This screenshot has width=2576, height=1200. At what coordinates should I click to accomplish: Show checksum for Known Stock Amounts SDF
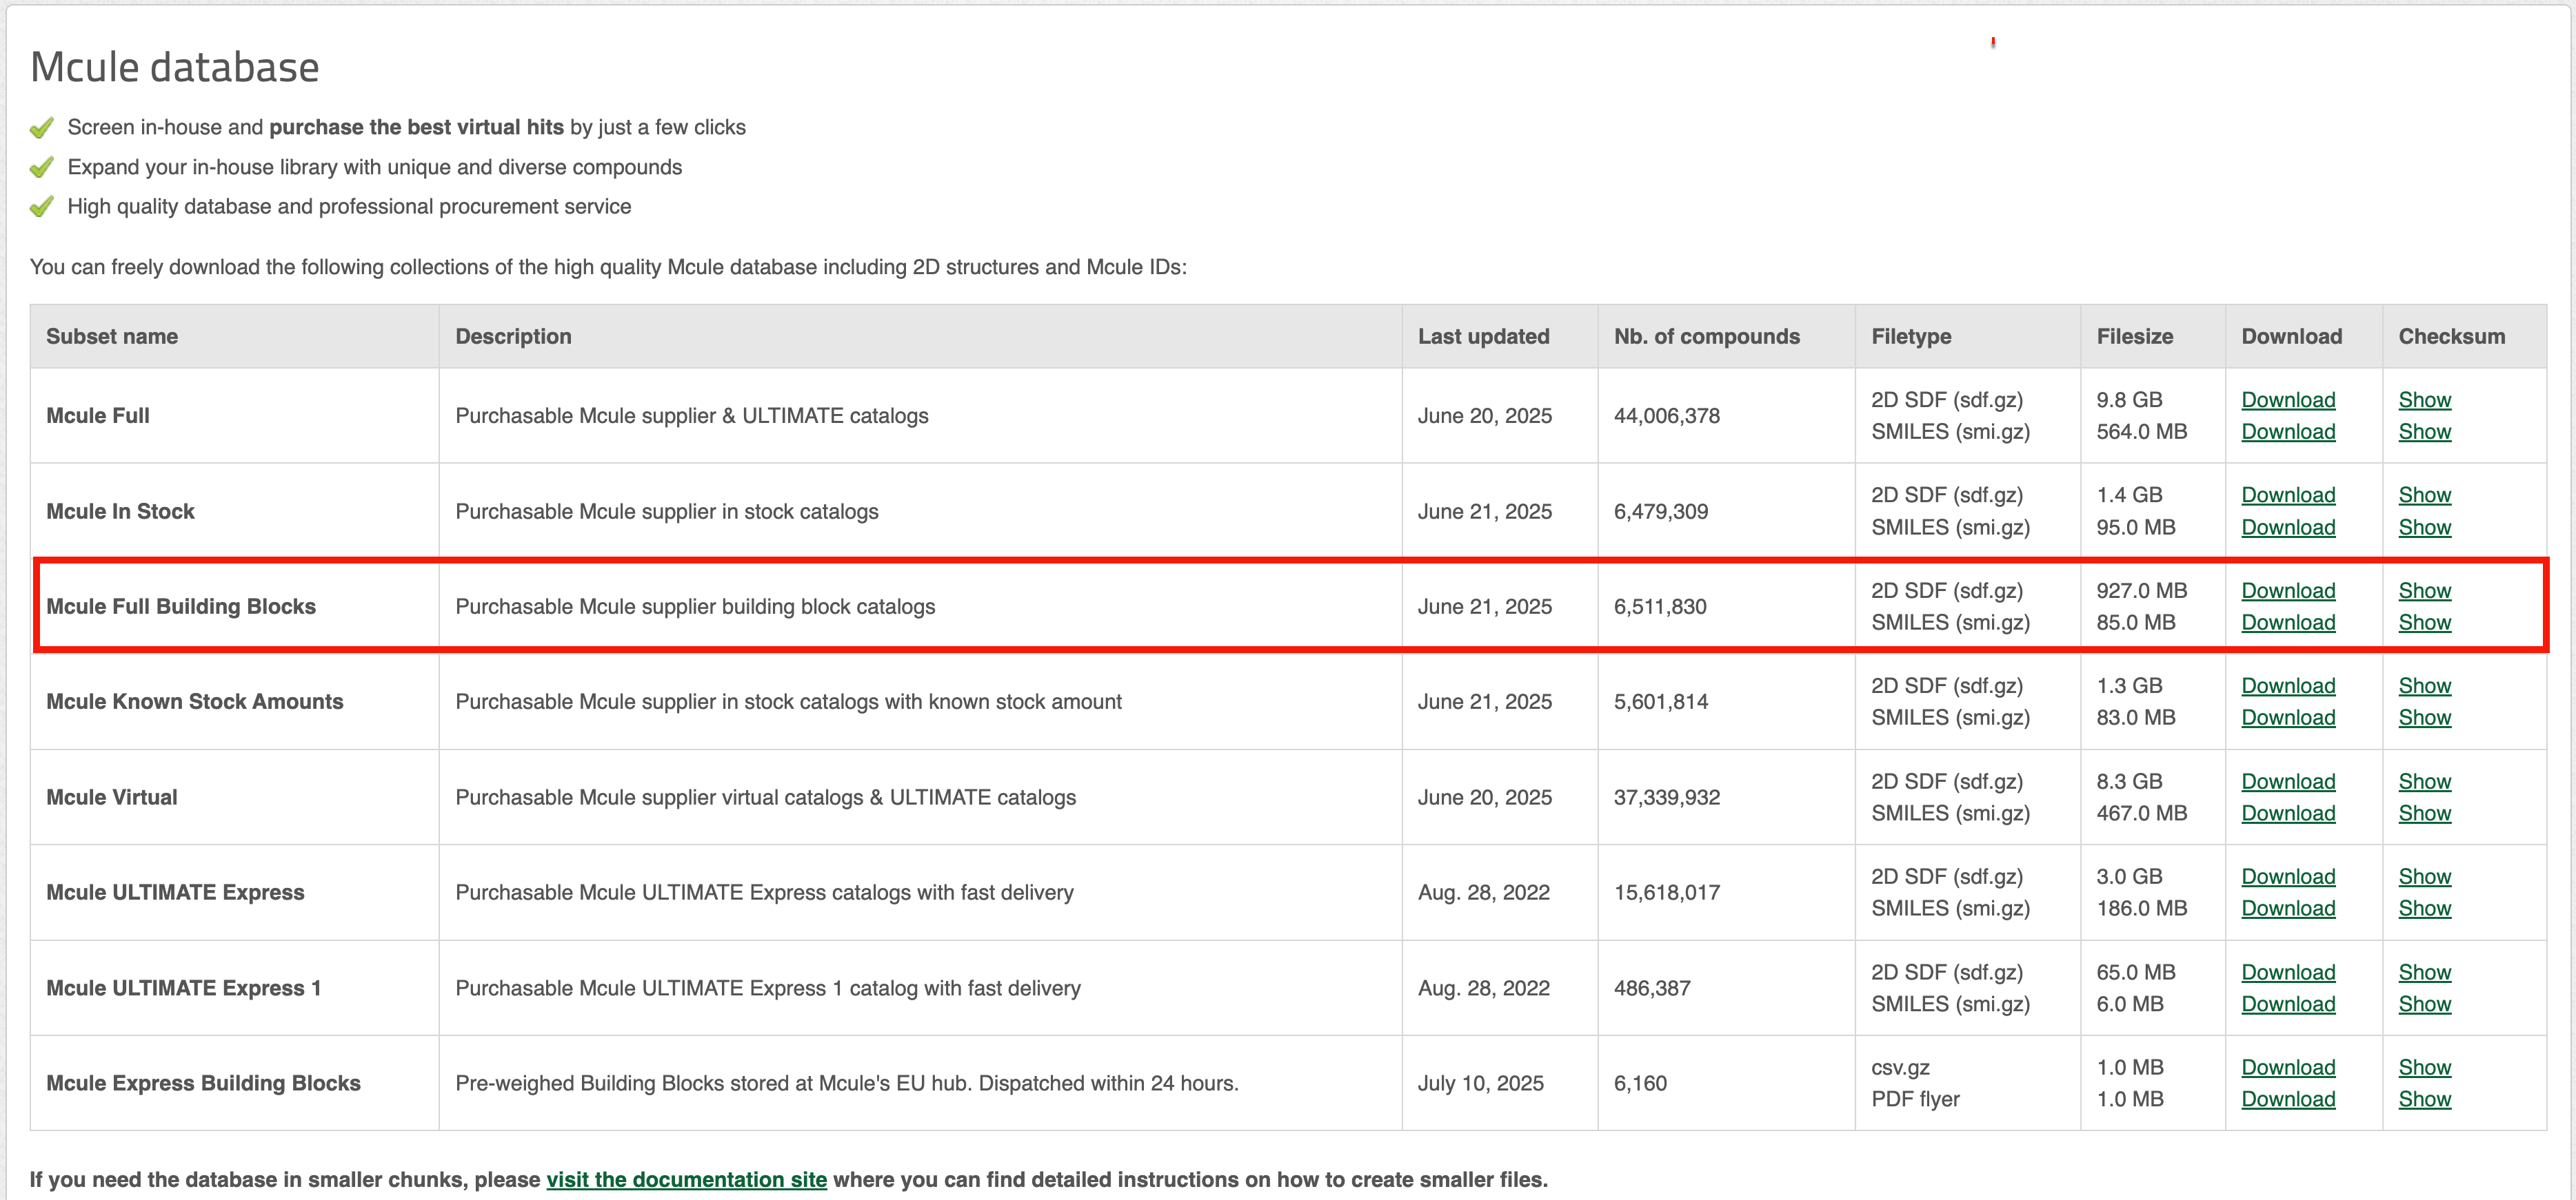(2424, 685)
